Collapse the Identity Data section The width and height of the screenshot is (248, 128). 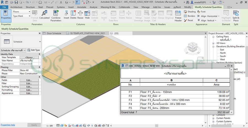39,54
